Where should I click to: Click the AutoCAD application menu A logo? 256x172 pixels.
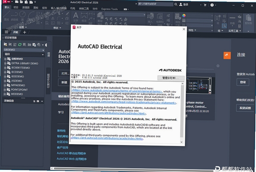pyautogui.click(x=5, y=2)
